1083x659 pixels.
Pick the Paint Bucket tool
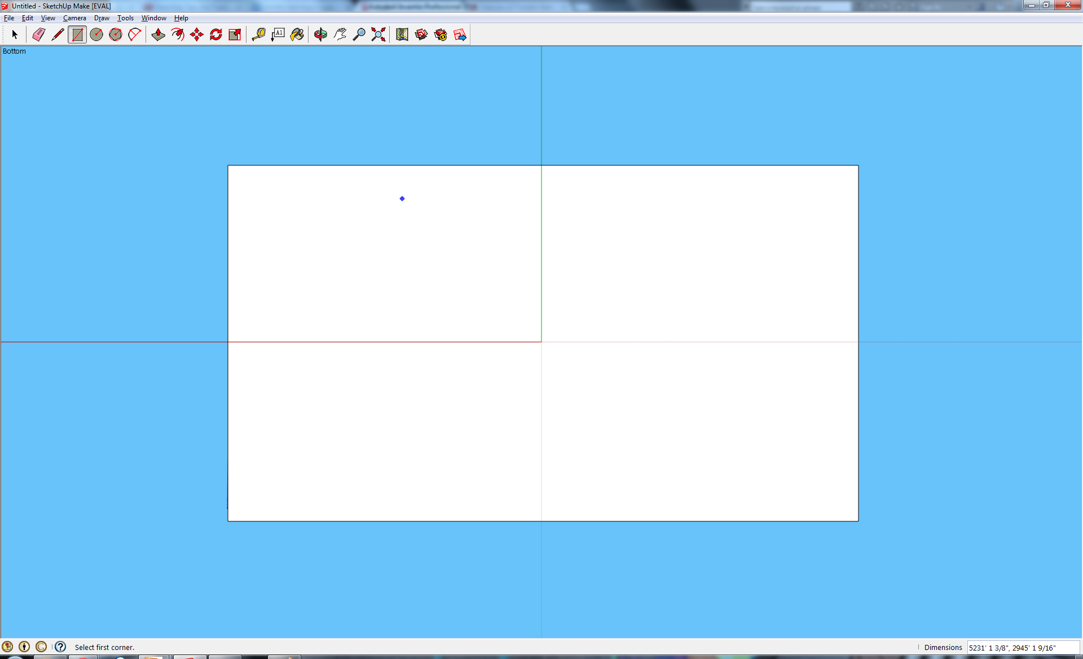pyautogui.click(x=297, y=35)
